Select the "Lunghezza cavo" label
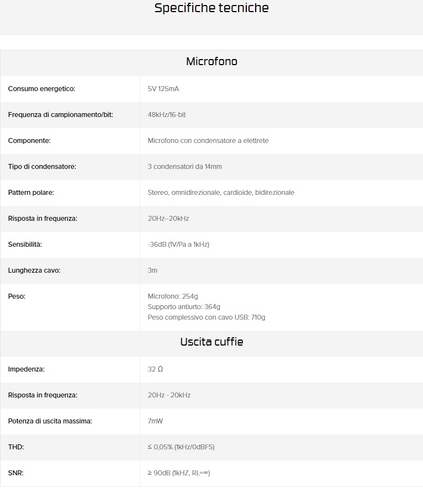 point(34,270)
